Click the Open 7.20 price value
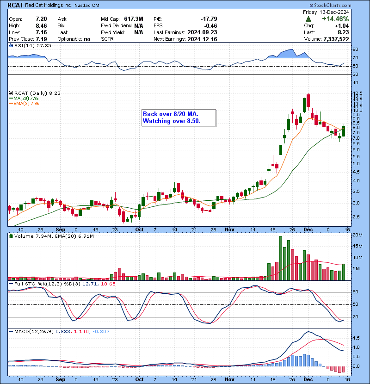 [x=41, y=19]
